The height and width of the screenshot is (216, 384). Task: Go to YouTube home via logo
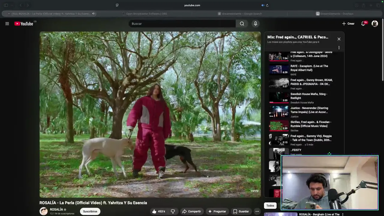pos(24,24)
